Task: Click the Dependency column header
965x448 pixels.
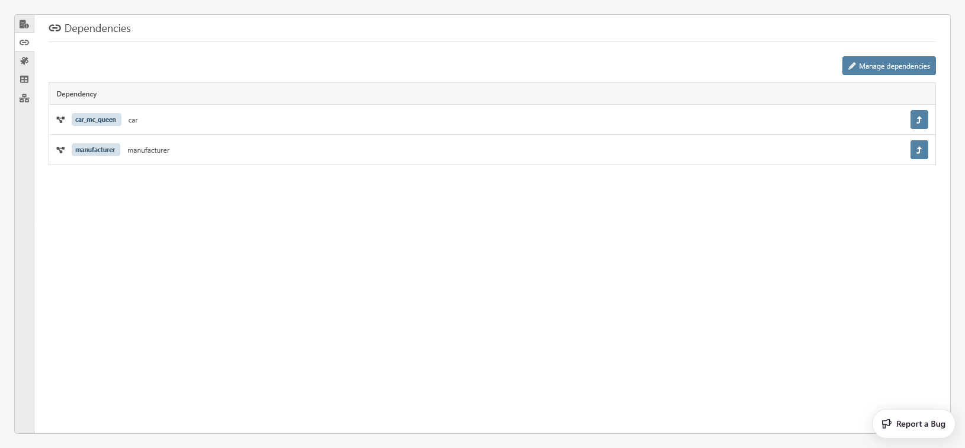Action: 76,94
